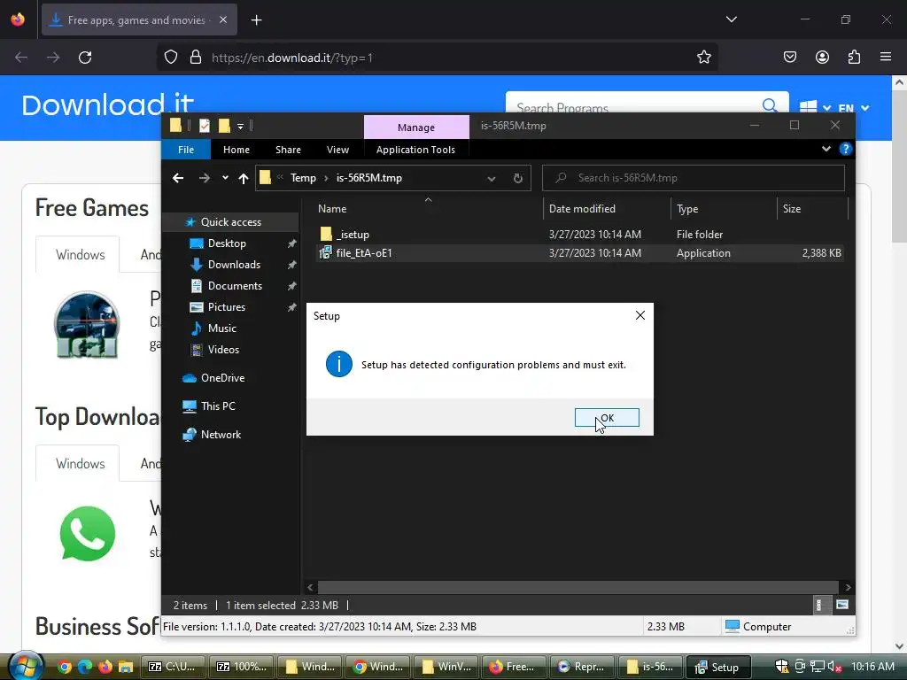
Task: Click the site padlock icon
Action: [x=196, y=58]
